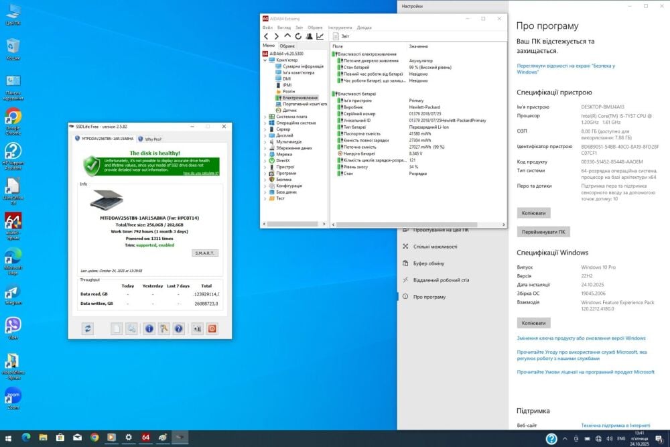Expand the Дисплей tree node
Image resolution: width=670 pixels, height=447 pixels.
click(265, 135)
